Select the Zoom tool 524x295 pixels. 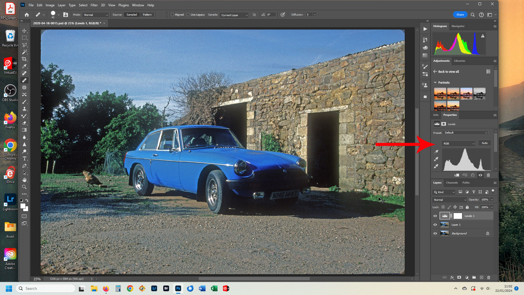24,187
